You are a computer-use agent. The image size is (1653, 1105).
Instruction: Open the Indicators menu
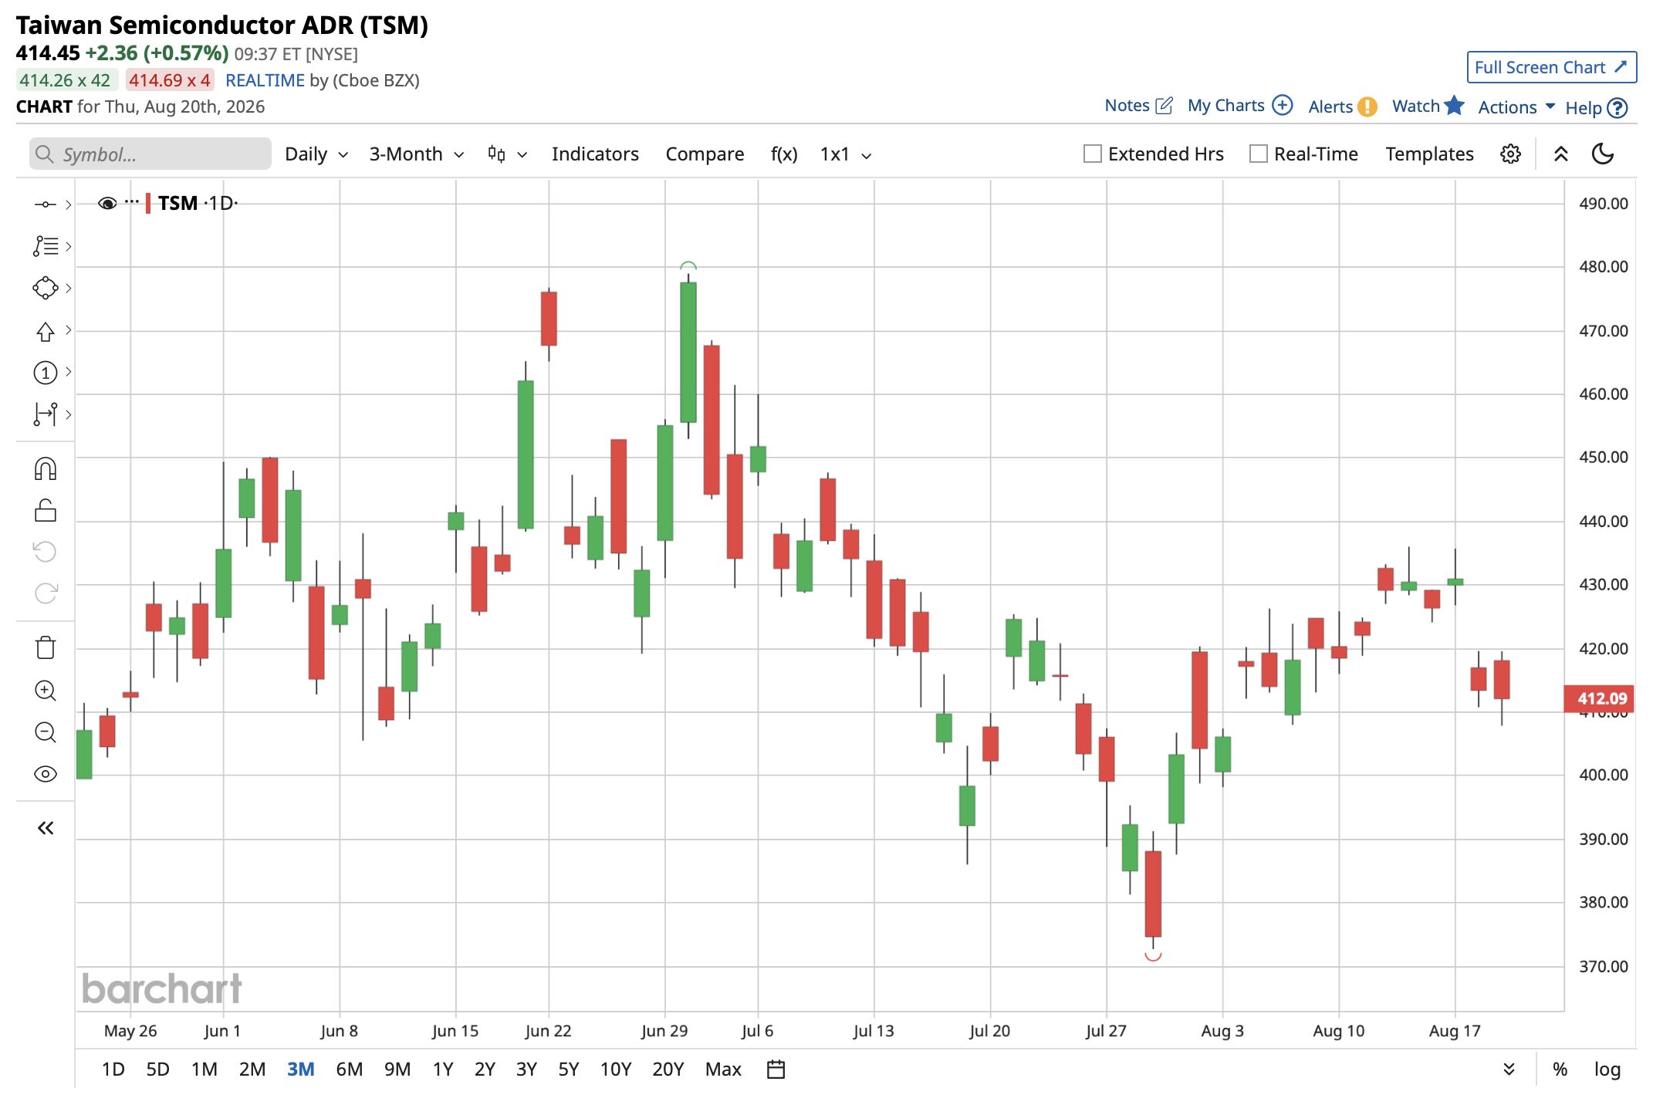pyautogui.click(x=595, y=154)
